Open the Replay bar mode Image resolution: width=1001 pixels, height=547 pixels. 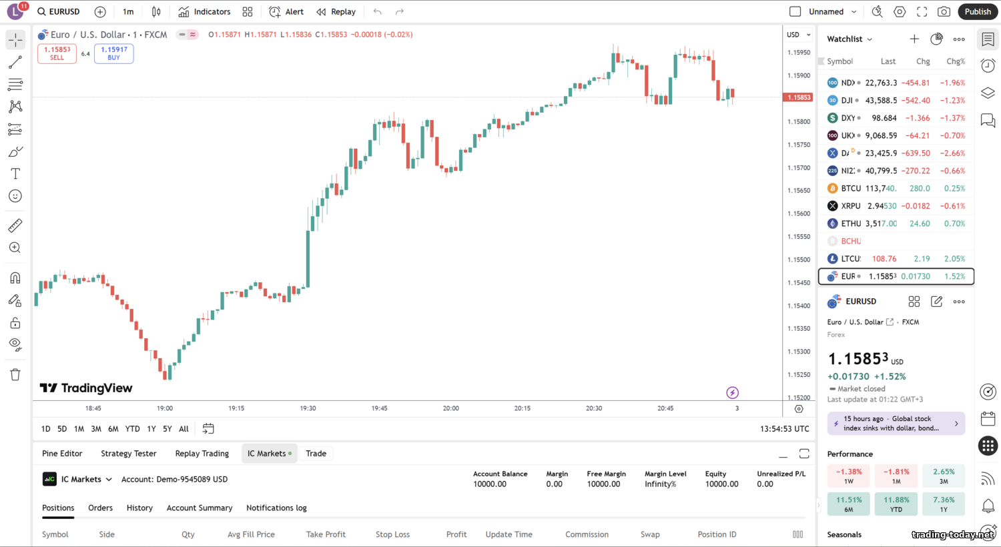tap(336, 11)
